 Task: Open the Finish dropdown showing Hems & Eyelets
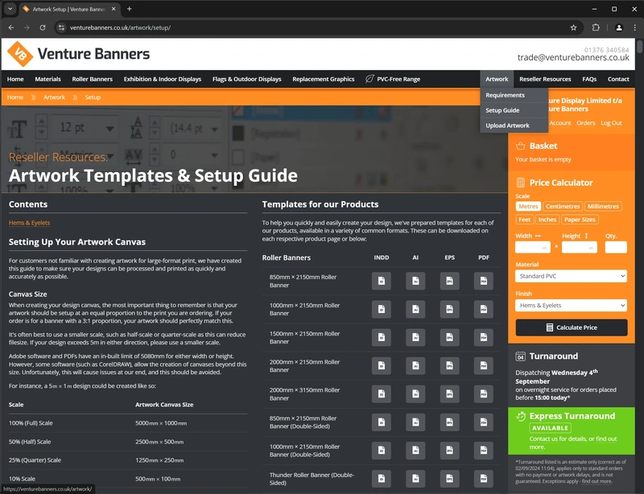[571, 306]
